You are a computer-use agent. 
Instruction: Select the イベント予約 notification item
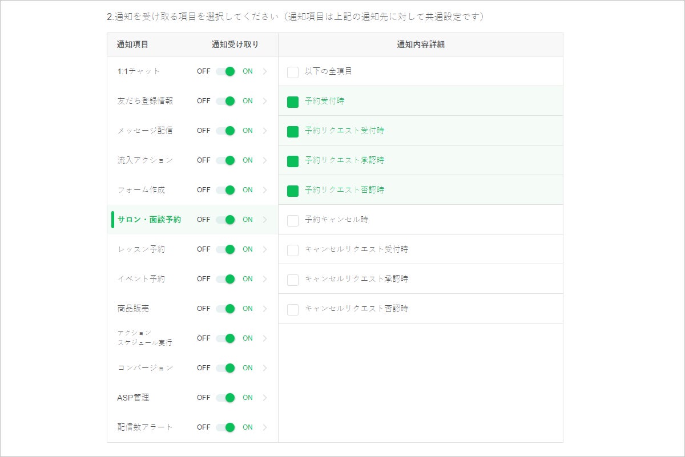(141, 279)
